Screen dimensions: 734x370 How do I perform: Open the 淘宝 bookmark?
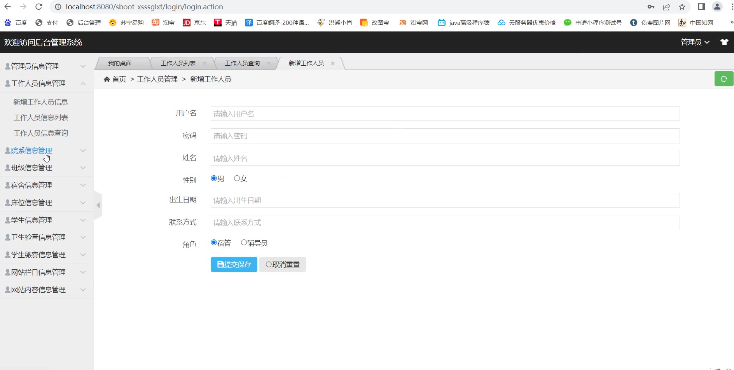point(163,23)
